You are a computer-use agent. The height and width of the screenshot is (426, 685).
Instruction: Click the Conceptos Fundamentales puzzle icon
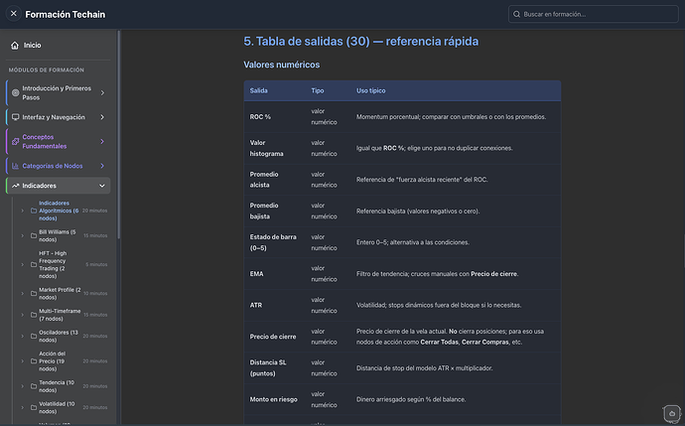15,142
